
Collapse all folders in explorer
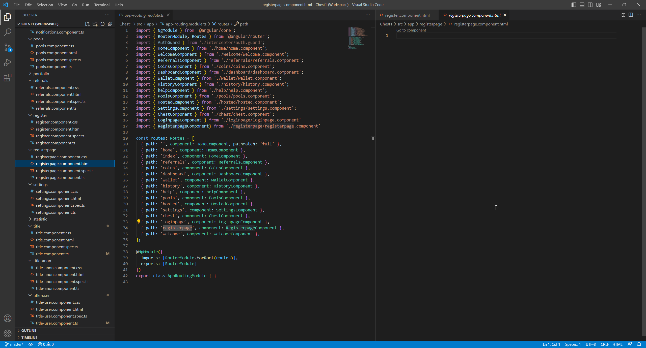tap(110, 24)
